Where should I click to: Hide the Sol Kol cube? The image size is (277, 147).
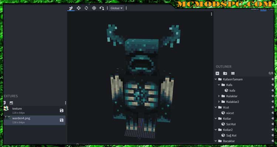pyautogui.click(x=273, y=124)
